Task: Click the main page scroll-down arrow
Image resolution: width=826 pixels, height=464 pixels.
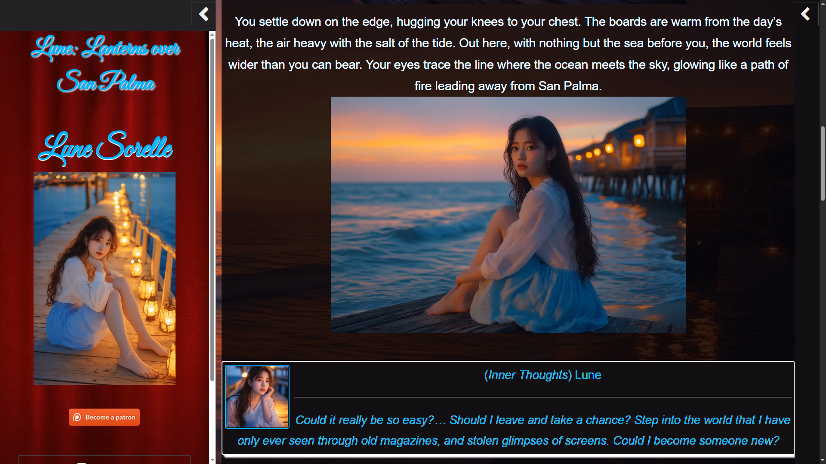Action: point(823,460)
